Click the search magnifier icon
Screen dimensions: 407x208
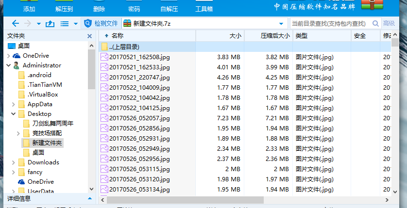375,23
